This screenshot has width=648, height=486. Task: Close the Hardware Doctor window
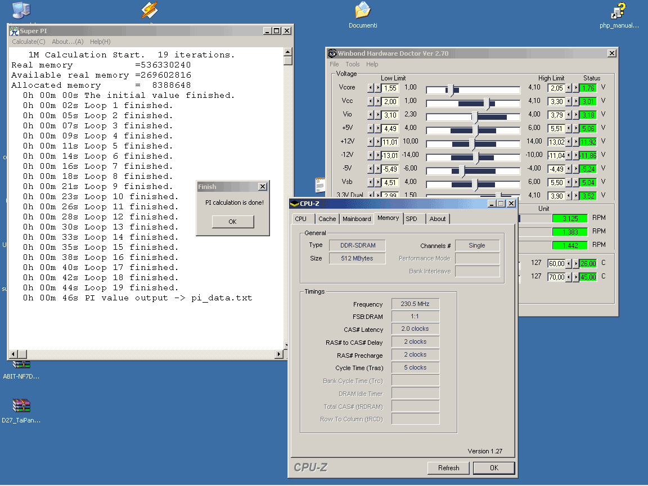click(x=612, y=53)
